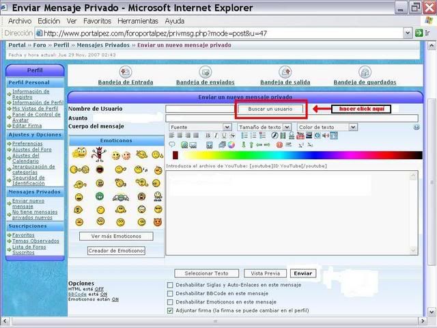Open the Tamaño de texto dropdown

264,127
